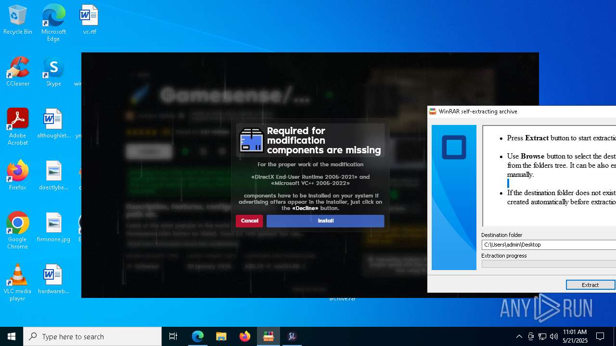Select the firmnone.jpg file
The height and width of the screenshot is (346, 616).
(53, 227)
